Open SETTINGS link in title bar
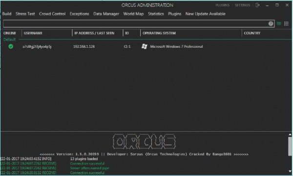Image resolution: width=293 pixels, height=176 pixels. (242, 5)
